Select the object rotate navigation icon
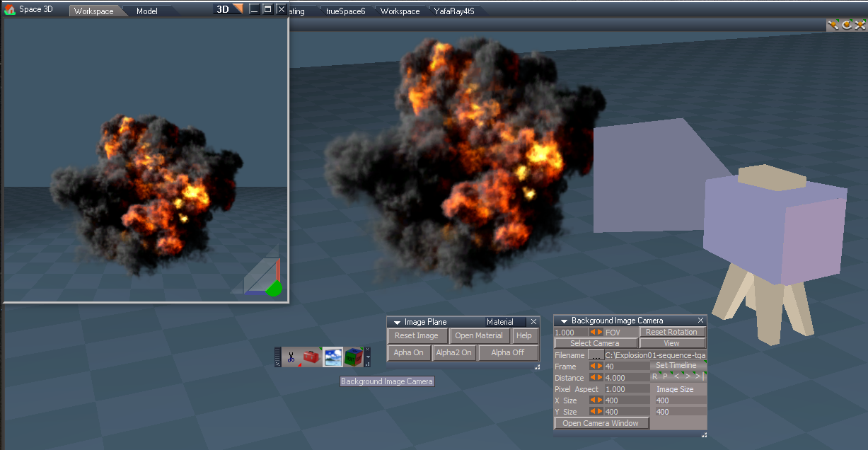Screen dimensions: 868x450 (x=846, y=25)
